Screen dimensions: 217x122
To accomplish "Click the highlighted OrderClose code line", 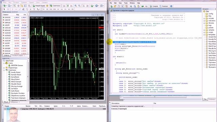I will click(x=135, y=42).
